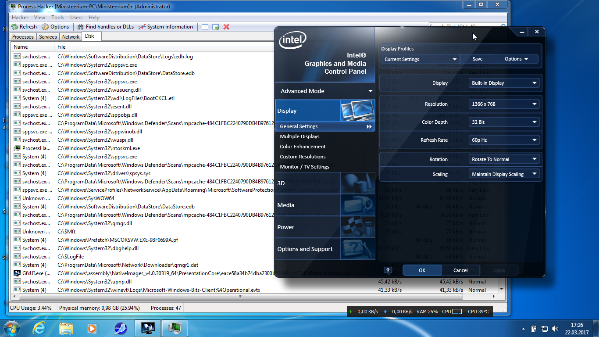This screenshot has width=599, height=337.
Task: Click Find handles or DLLs icon
Action: click(81, 27)
